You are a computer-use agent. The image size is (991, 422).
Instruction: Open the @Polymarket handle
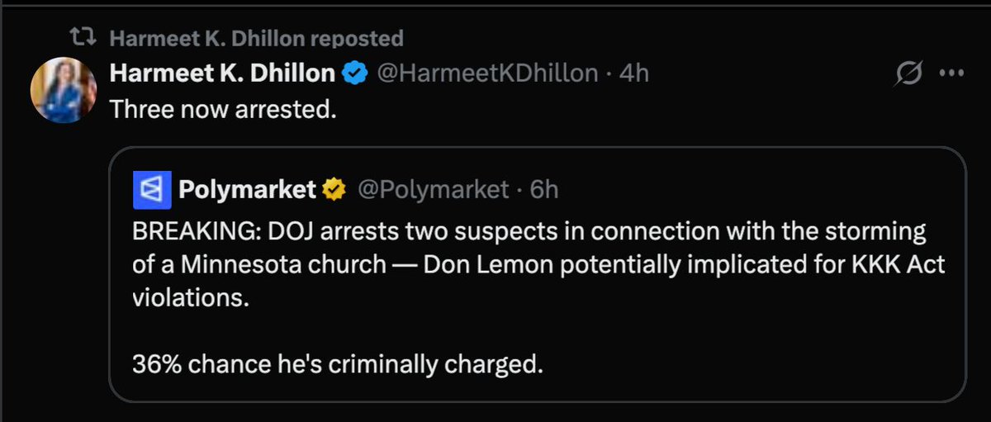(x=432, y=190)
